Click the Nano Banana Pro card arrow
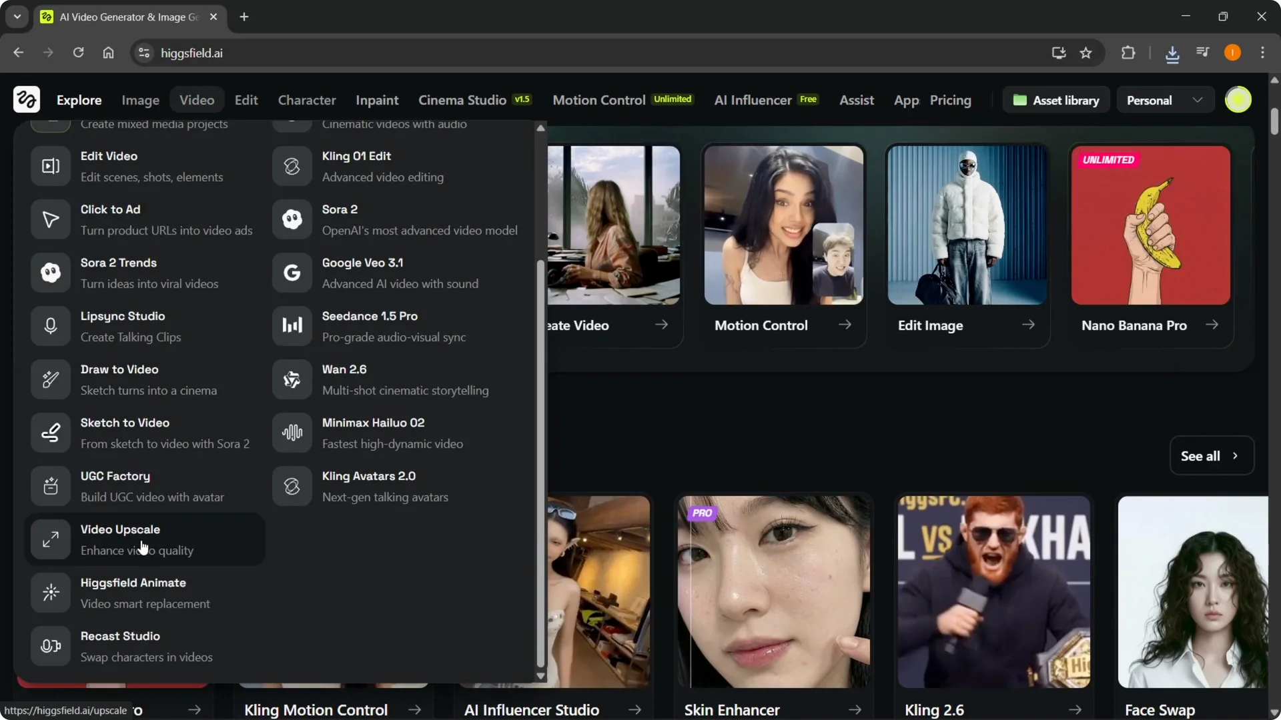The image size is (1281, 720). click(1213, 325)
